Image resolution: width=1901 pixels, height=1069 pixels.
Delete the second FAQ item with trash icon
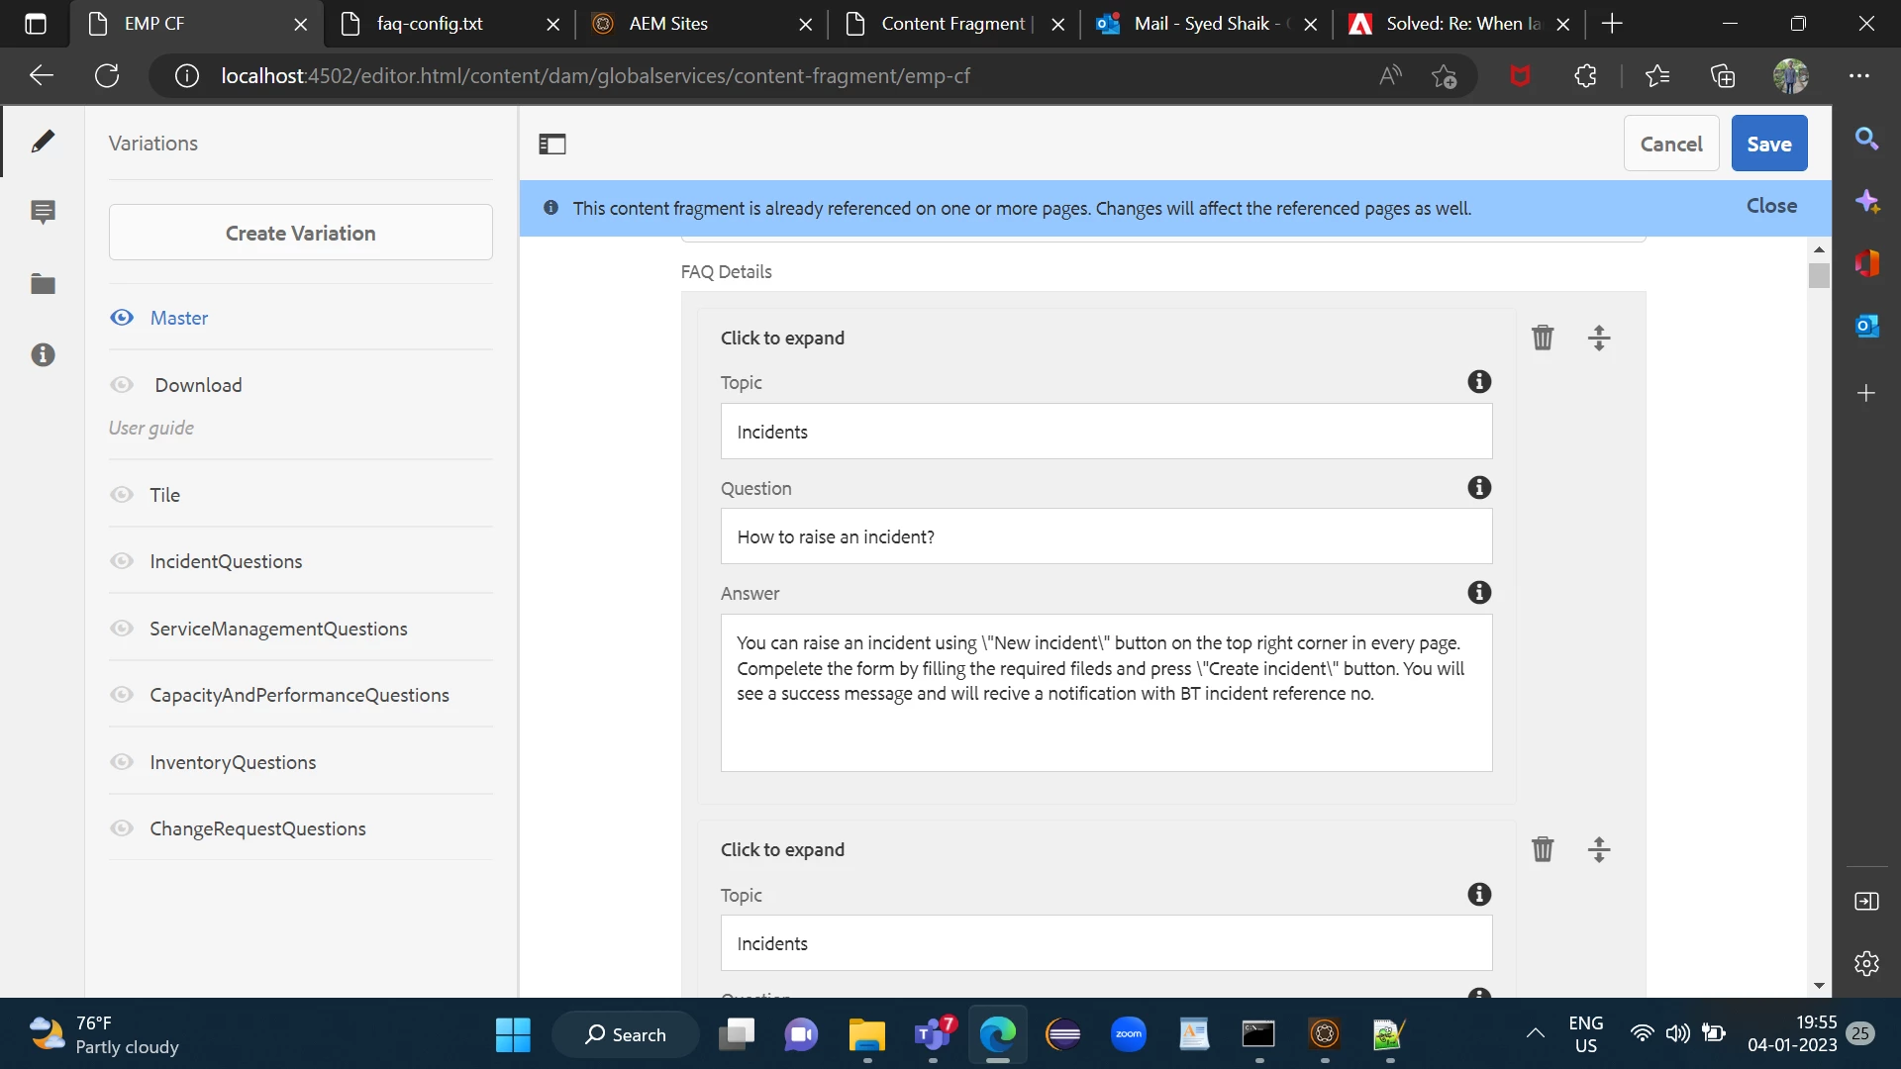[x=1543, y=849]
